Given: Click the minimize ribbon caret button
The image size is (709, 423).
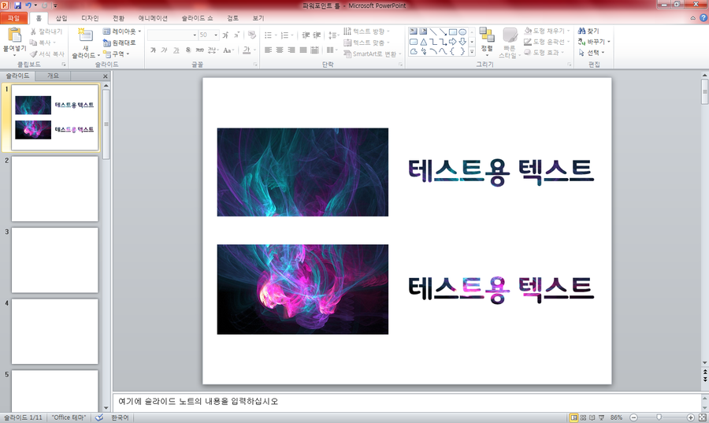Looking at the screenshot, I should [692, 18].
